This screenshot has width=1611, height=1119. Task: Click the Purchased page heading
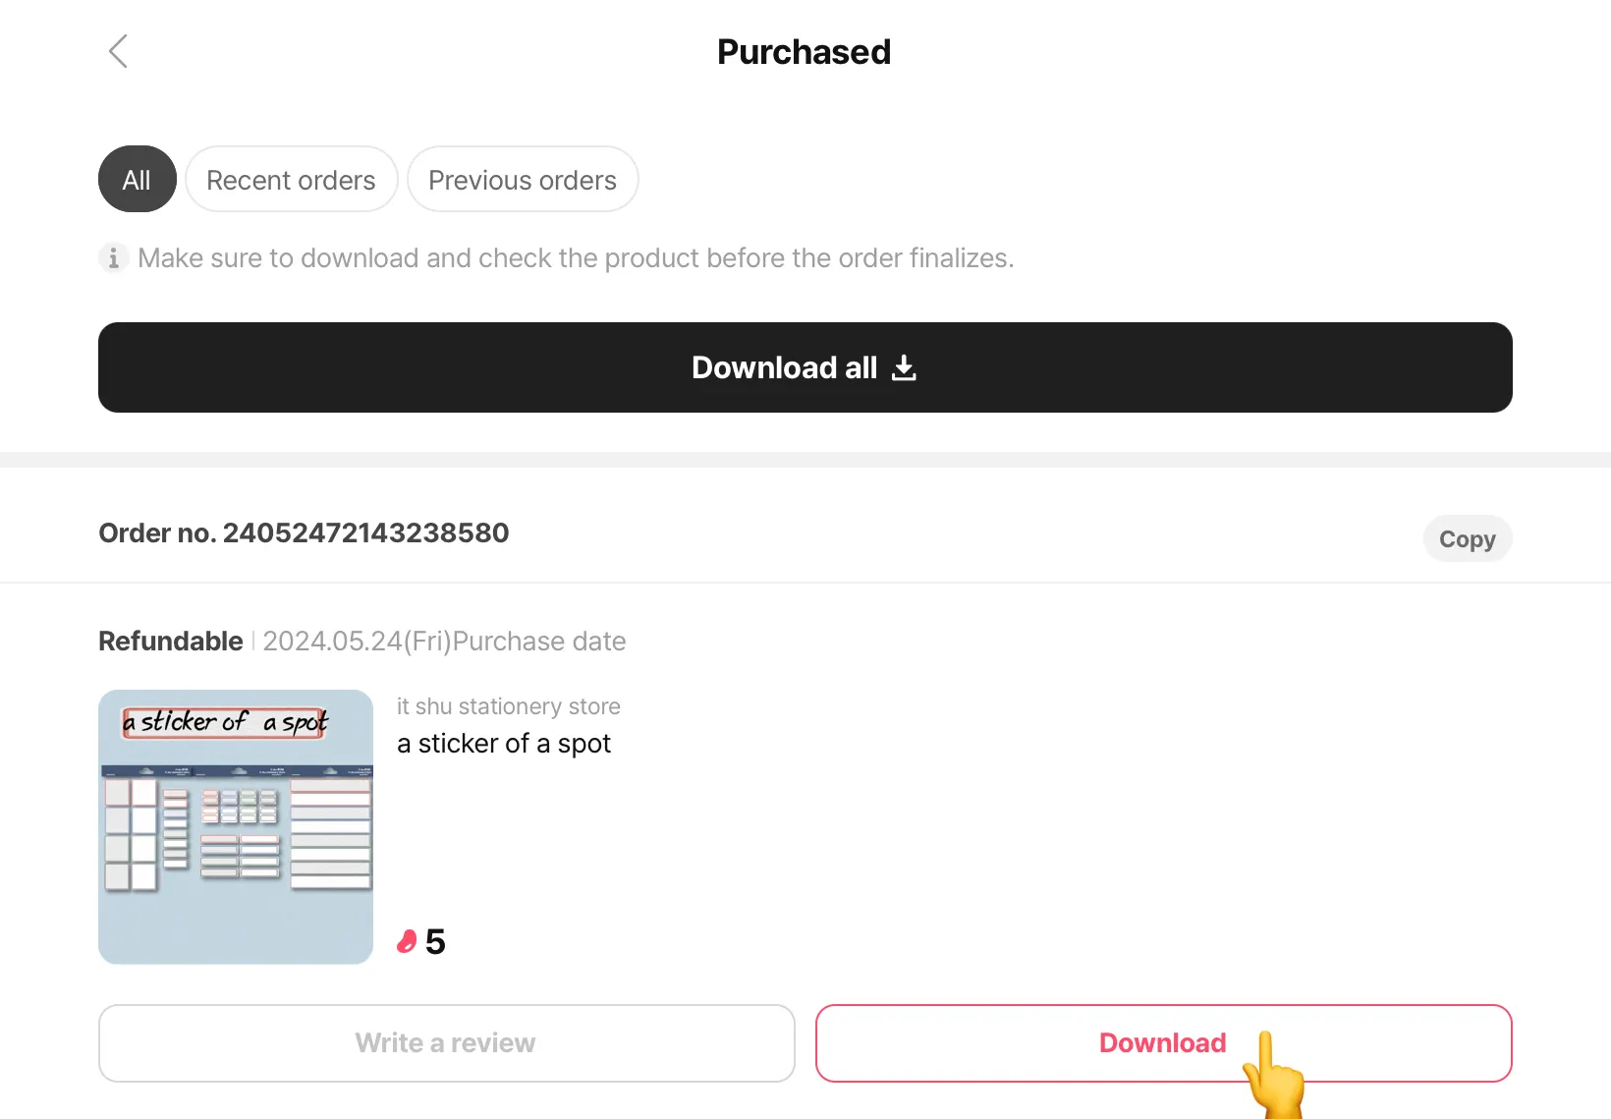pos(804,52)
